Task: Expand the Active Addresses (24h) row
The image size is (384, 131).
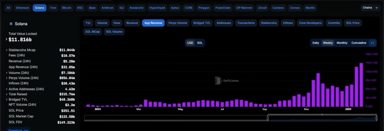Action: coord(7,89)
